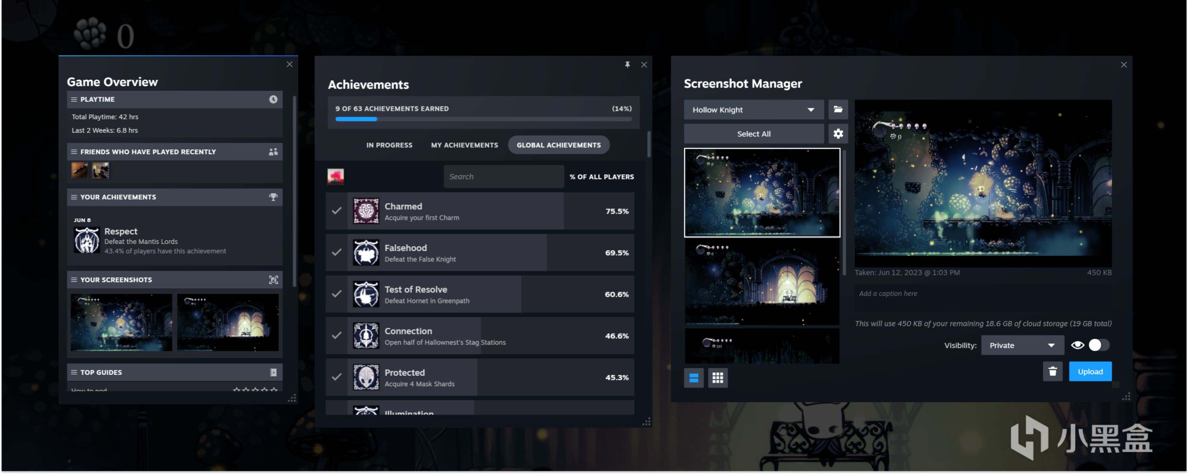Click screenshot capture icon in Your Screenshots header
The height and width of the screenshot is (474, 1188).
coord(273,280)
